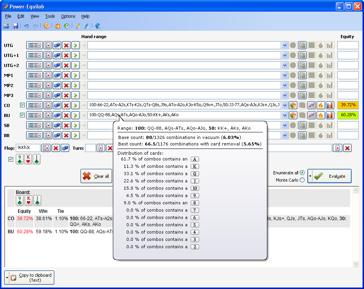Click the green circular-arrow clock toolbar icon
364x289 pixels.
tap(67, 26)
